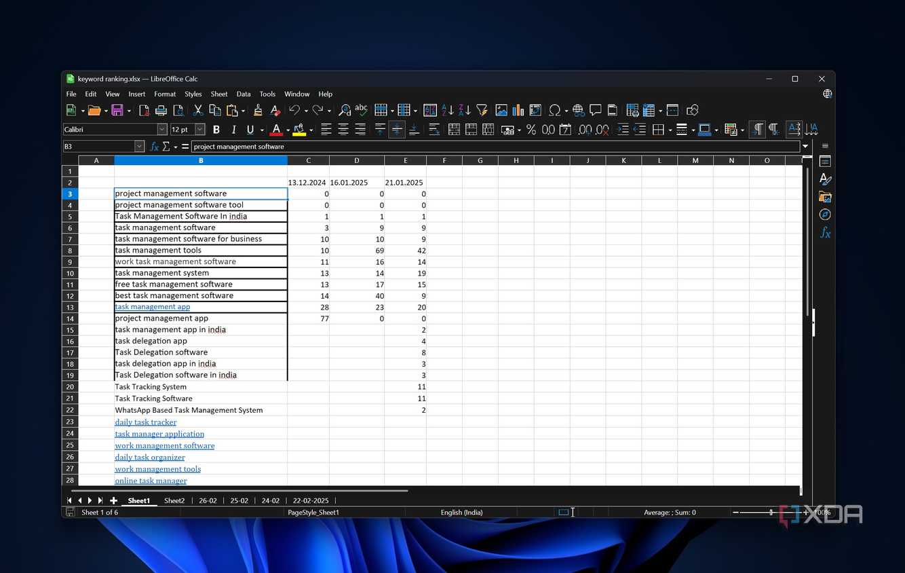This screenshot has height=573, width=905.
Task: Toggle Bold formatting
Action: (x=216, y=130)
